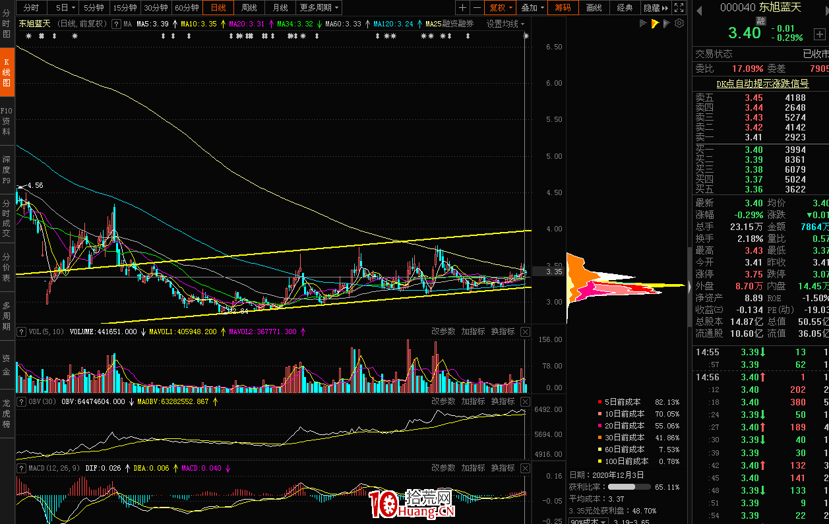Select the 卖一 3.41 order book row

click(x=760, y=137)
